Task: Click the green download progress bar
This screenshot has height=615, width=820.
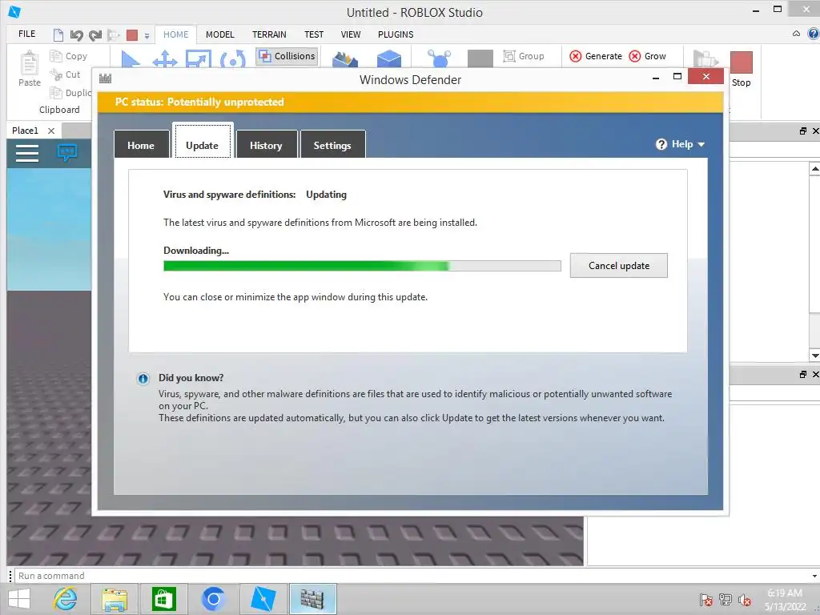Action: click(x=362, y=266)
